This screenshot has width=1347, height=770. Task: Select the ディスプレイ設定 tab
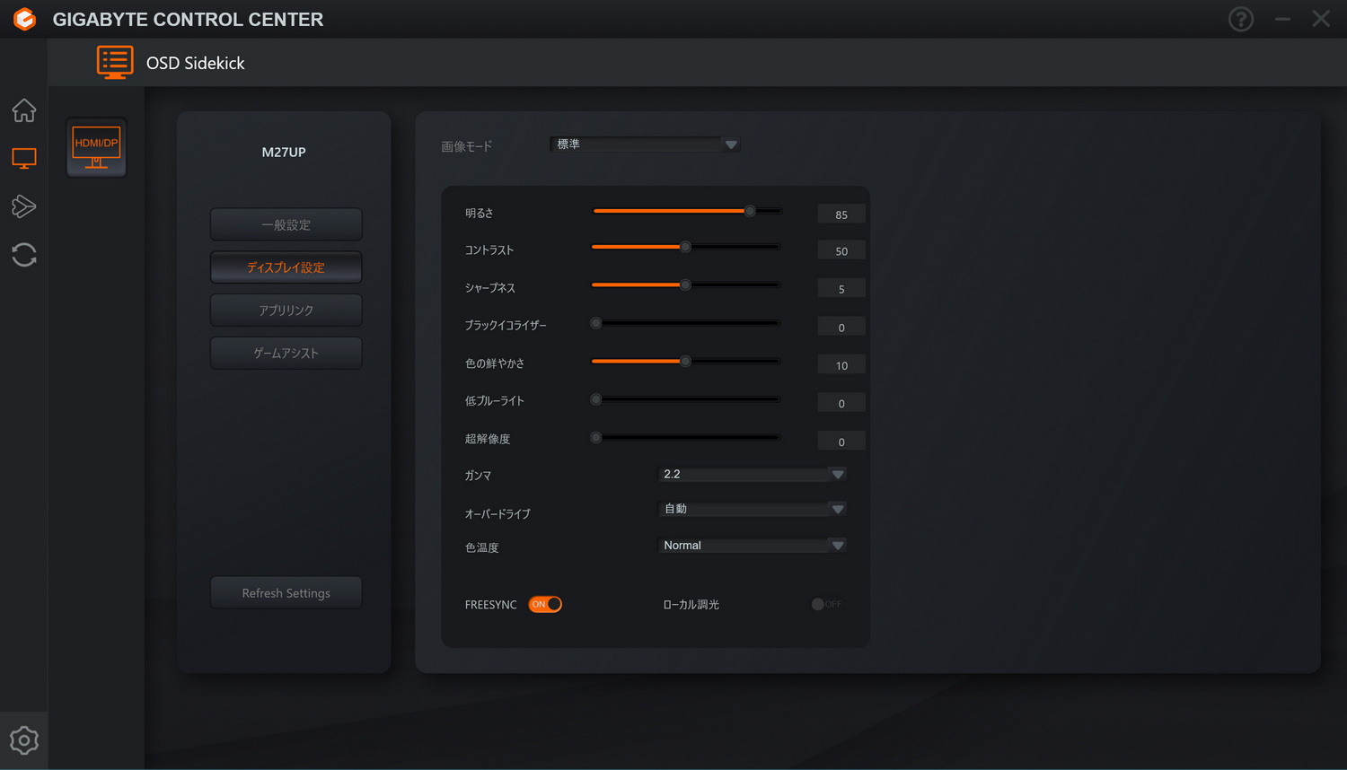[x=286, y=267]
